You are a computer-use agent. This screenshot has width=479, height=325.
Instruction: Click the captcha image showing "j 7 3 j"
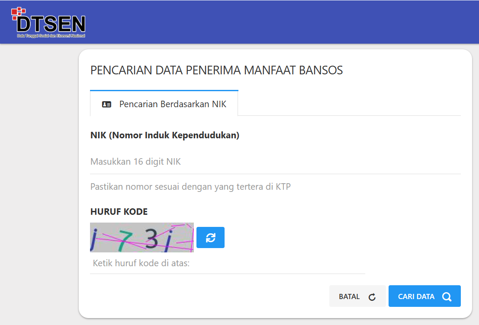tap(141, 237)
